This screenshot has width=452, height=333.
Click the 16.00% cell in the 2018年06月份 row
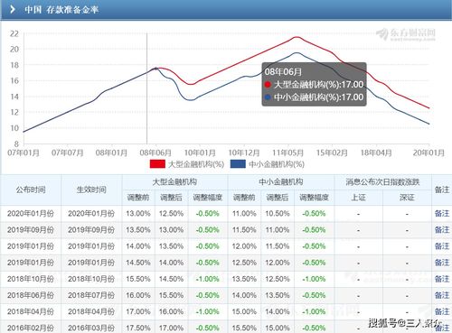click(138, 295)
